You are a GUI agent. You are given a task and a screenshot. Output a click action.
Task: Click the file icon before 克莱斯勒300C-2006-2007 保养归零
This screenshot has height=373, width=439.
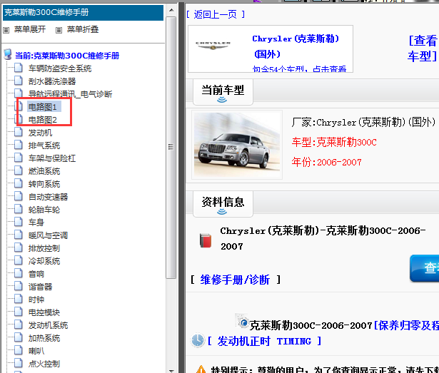click(x=241, y=321)
